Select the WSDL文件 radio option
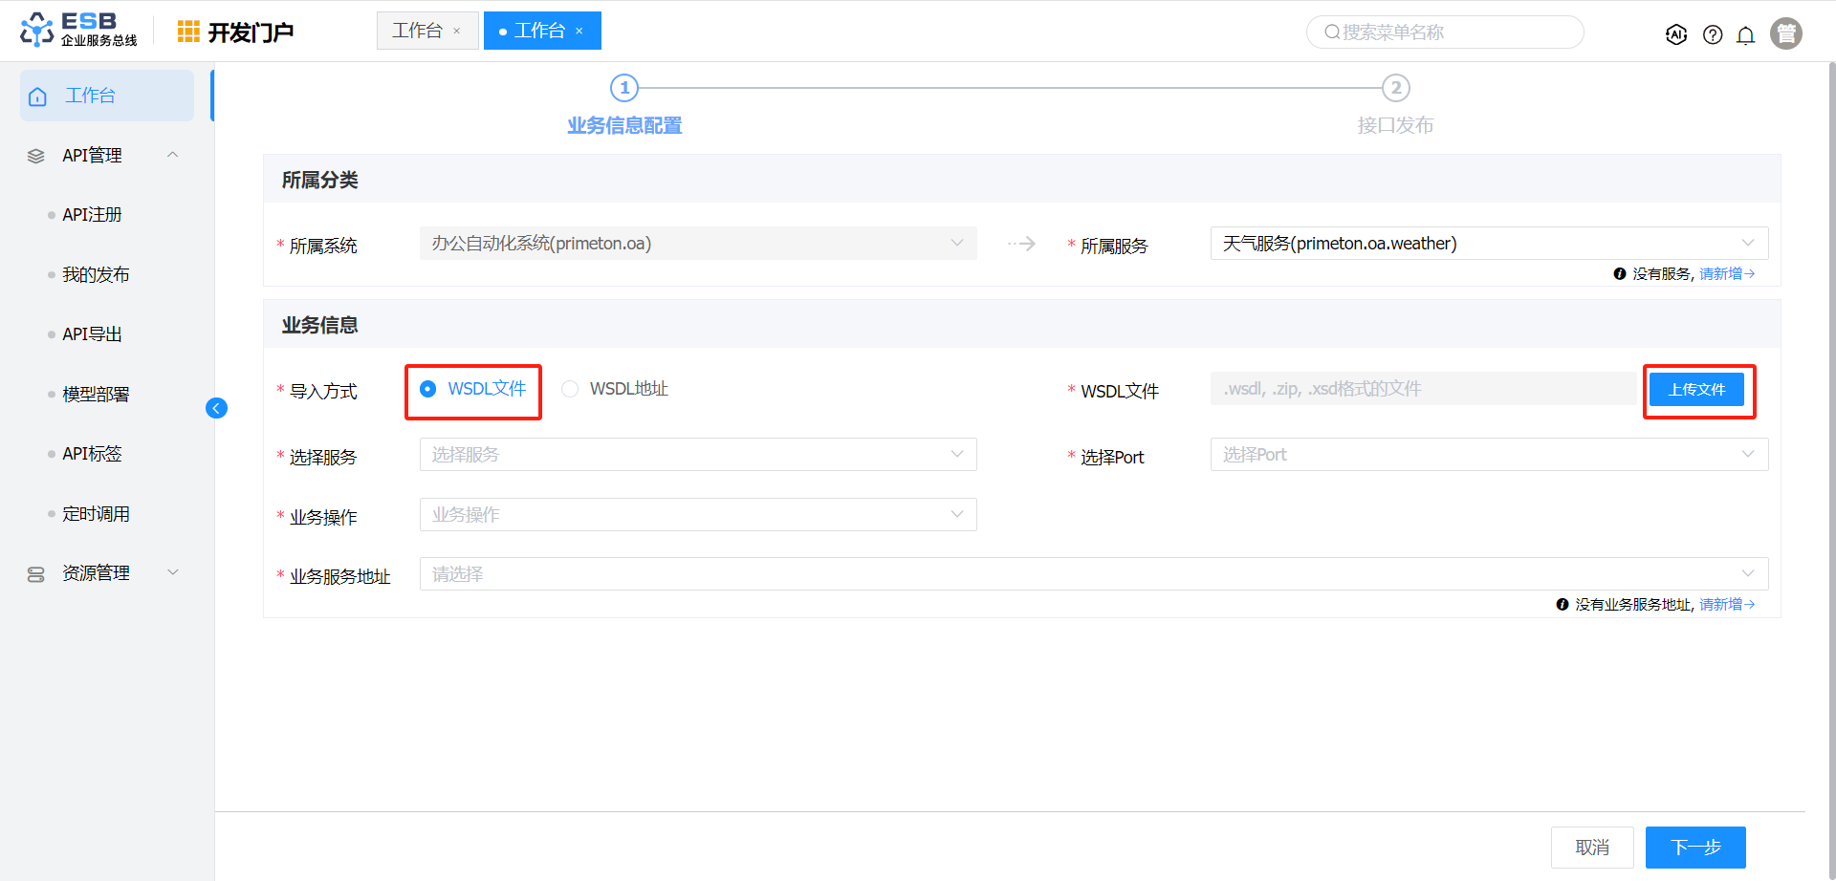1836x881 pixels. click(428, 389)
